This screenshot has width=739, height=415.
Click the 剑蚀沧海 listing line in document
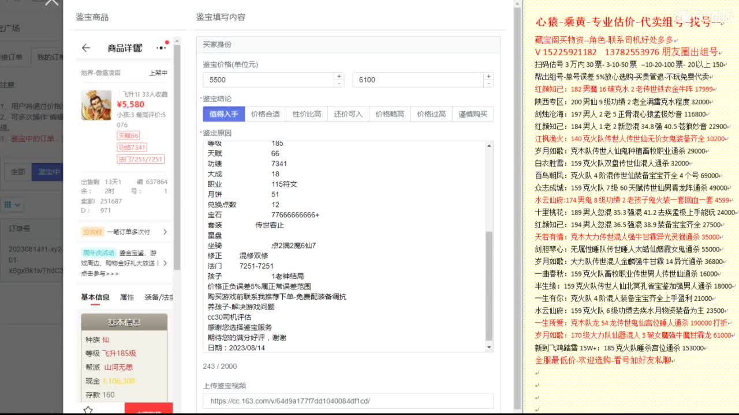(621, 114)
